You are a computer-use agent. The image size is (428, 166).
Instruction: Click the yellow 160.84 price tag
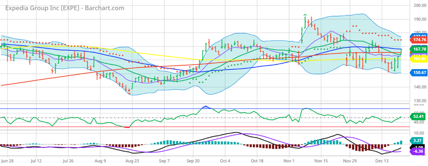(x=419, y=59)
